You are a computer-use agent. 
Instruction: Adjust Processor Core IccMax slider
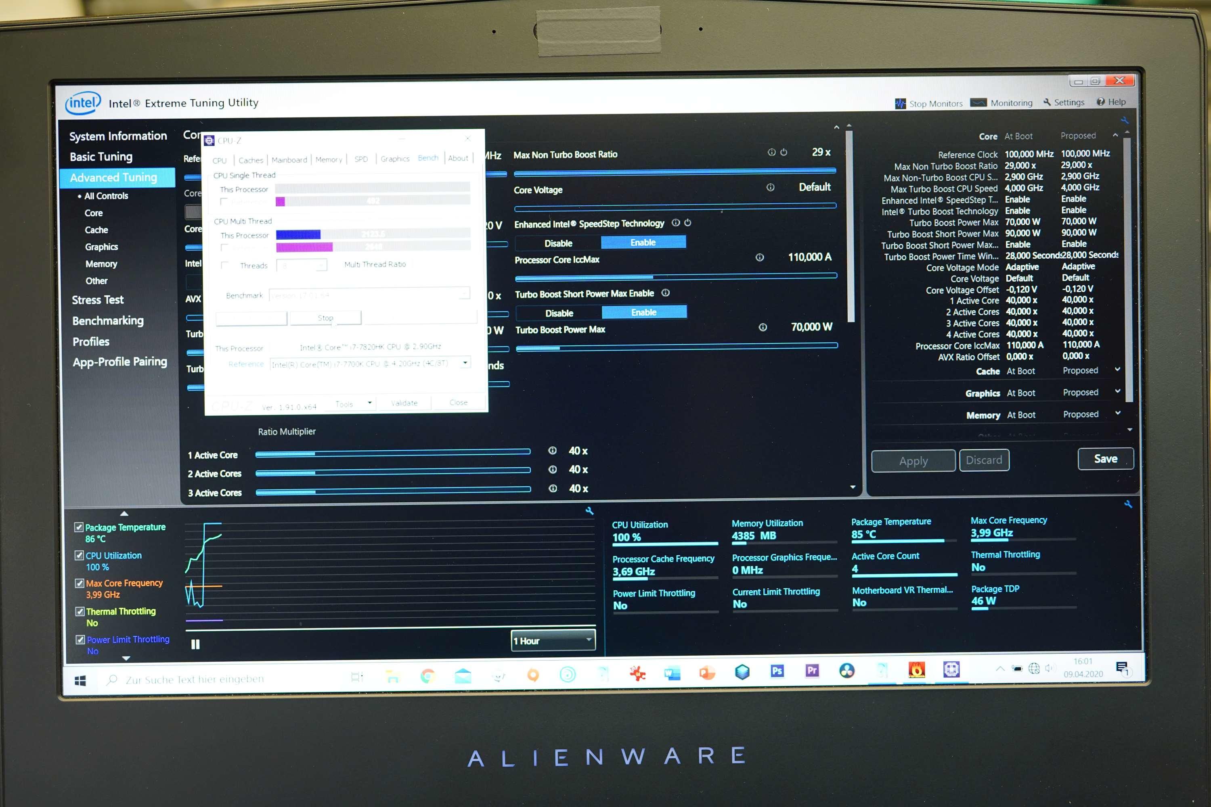coord(675,277)
